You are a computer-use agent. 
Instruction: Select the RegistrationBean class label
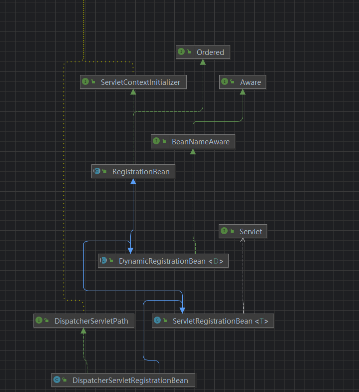(141, 172)
